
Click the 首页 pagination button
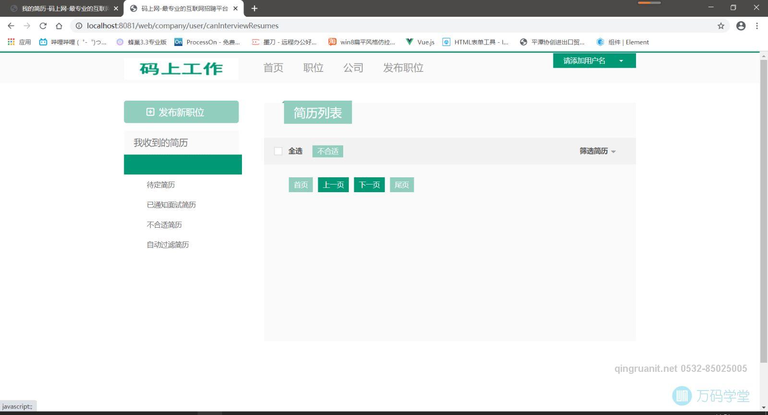[301, 185]
